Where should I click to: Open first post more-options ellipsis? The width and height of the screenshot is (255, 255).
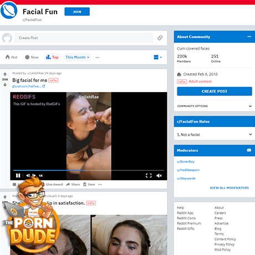coord(100,185)
